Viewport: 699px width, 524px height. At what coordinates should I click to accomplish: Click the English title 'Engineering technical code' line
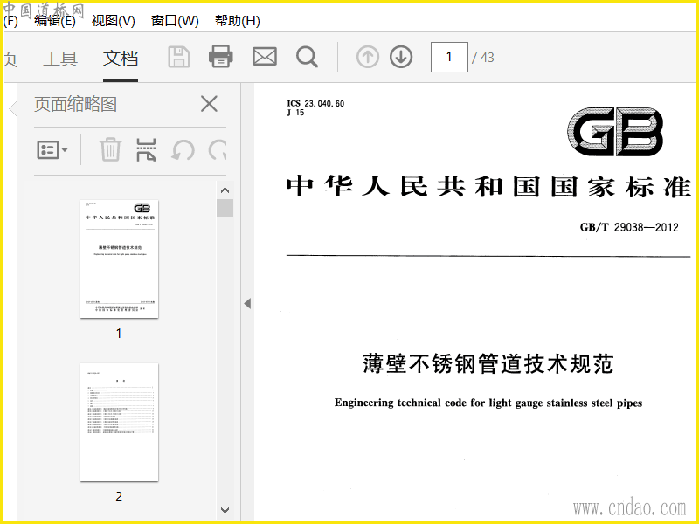(x=488, y=403)
